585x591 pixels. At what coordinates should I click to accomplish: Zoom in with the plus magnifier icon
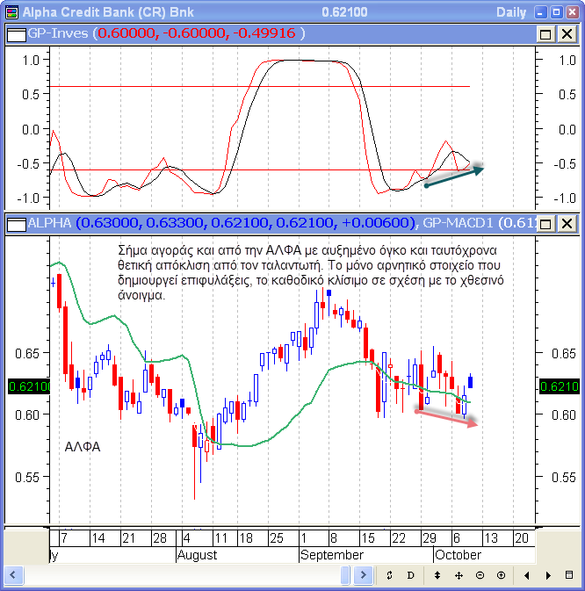(x=501, y=575)
